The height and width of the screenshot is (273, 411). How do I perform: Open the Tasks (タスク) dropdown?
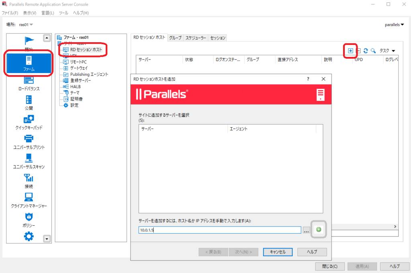tap(387, 51)
